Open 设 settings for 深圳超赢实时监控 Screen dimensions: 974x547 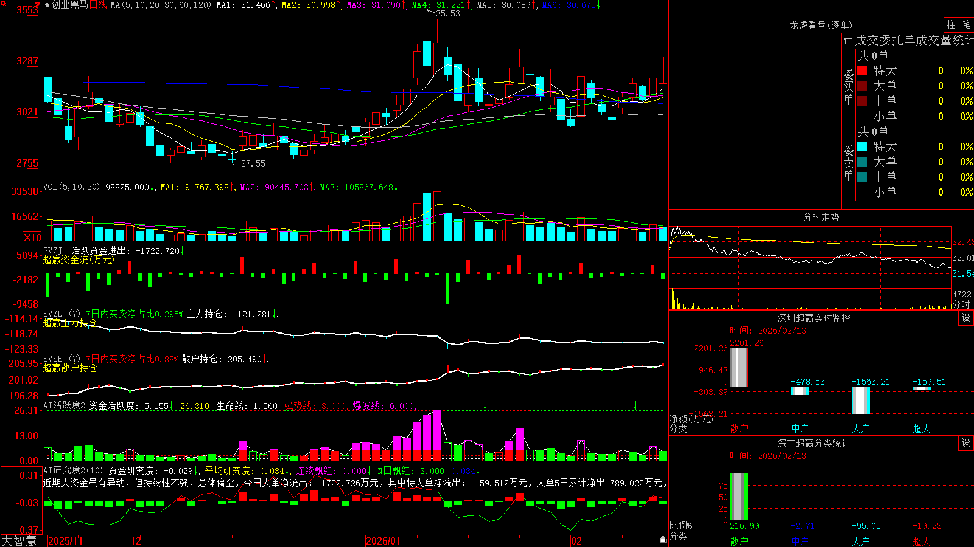pos(966,318)
